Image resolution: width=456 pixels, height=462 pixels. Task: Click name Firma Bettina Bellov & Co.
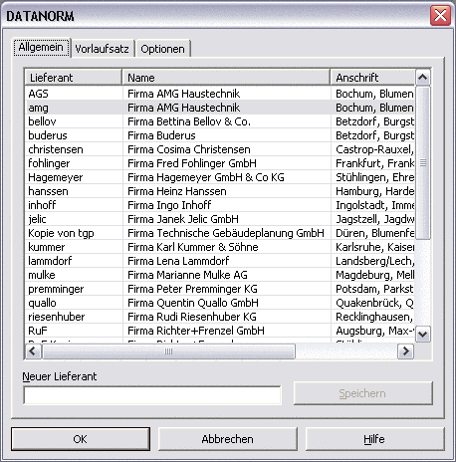coord(189,121)
